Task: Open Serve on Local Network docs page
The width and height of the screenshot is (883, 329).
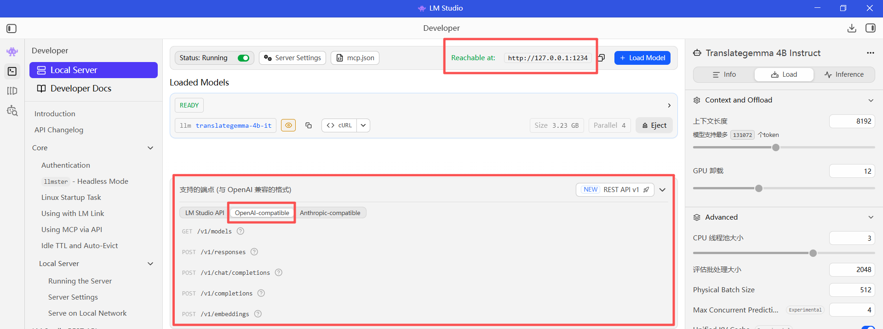Action: (x=87, y=313)
